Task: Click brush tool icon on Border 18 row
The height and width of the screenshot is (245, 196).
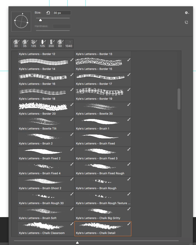Action: coord(72,89)
